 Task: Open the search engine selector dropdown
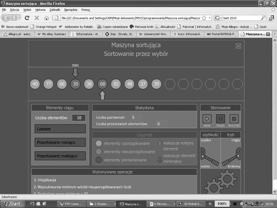tap(218, 18)
